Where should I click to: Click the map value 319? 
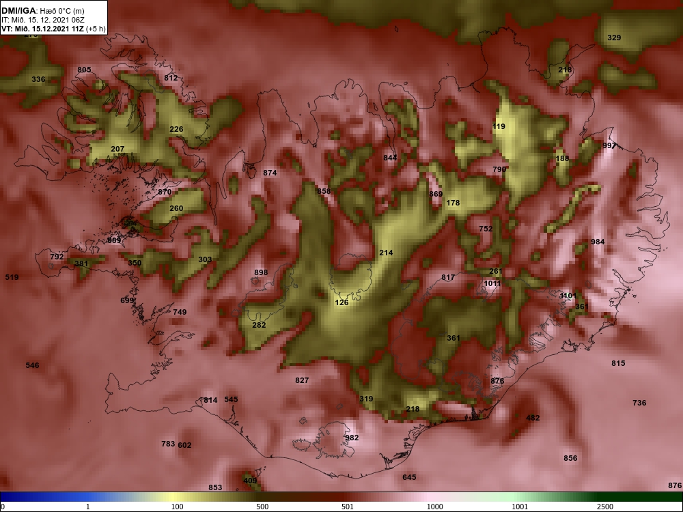pos(366,399)
